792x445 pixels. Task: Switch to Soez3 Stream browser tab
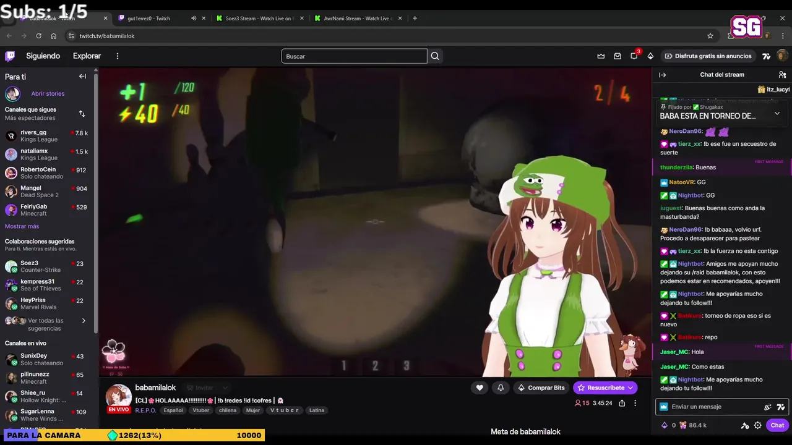260,19
